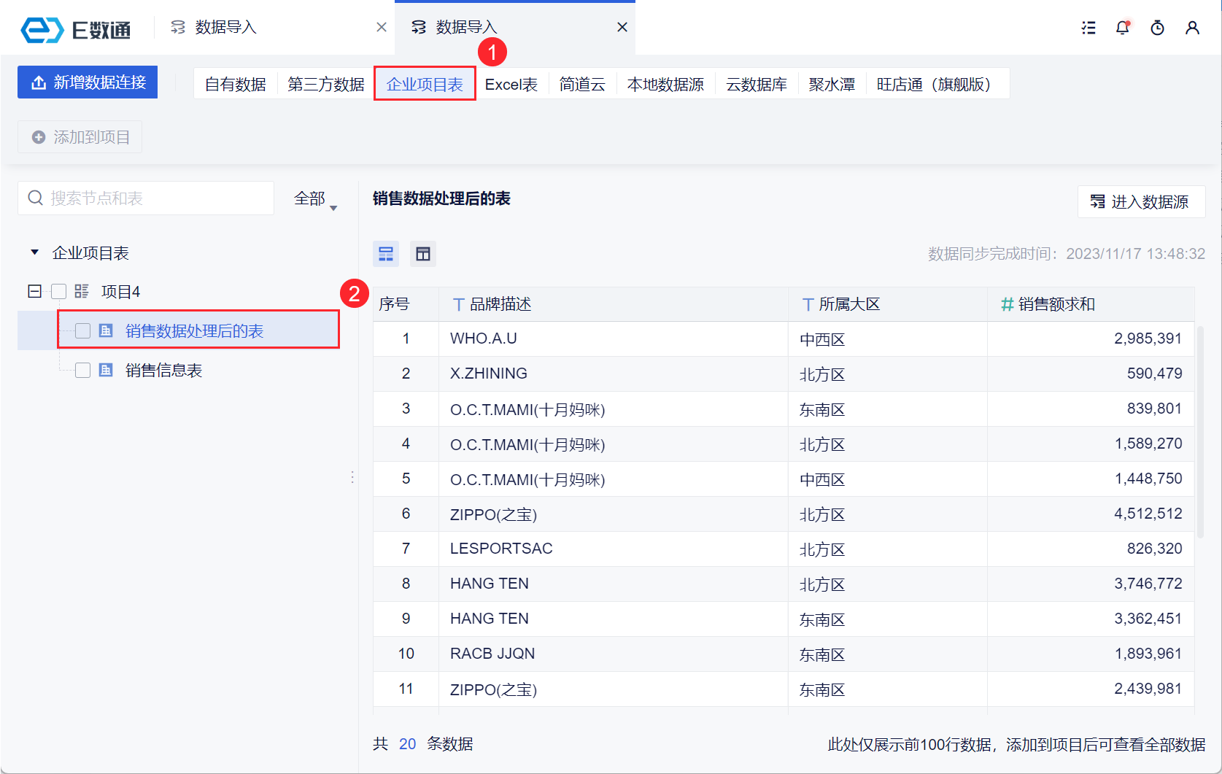The height and width of the screenshot is (774, 1222).
Task: Focus the 搜索节点和表 search field
Action: [x=146, y=198]
